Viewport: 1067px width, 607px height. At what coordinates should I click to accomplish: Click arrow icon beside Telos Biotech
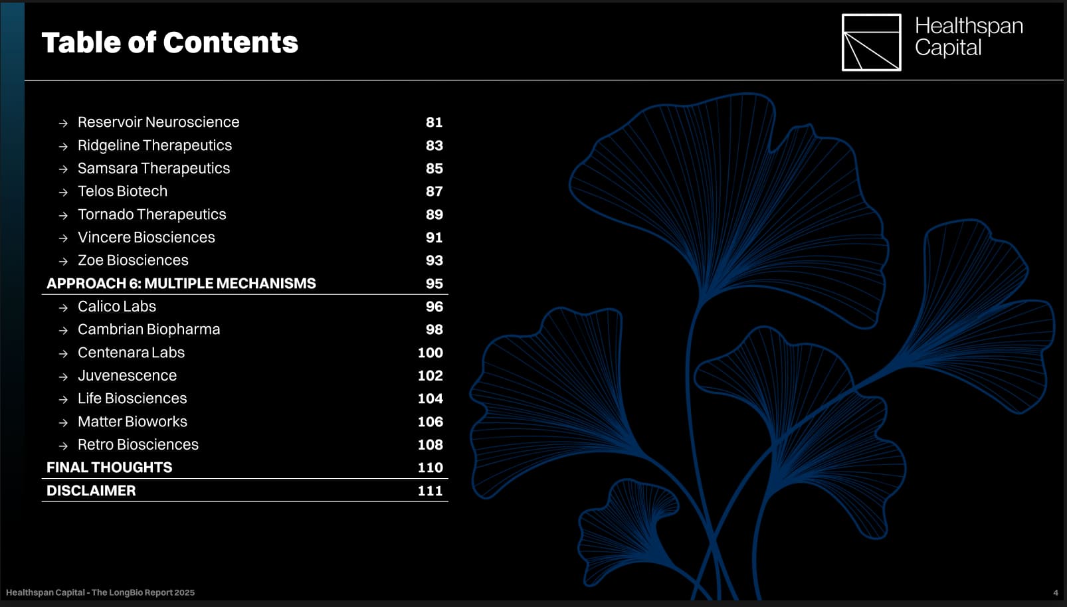(x=63, y=193)
